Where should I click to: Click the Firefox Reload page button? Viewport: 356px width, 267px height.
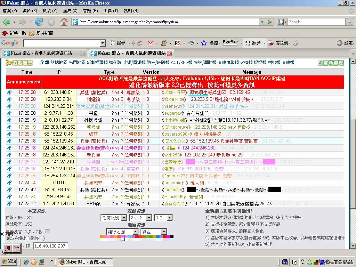tap(39, 22)
